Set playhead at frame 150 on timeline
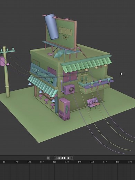This screenshot has width=135, height=180. pyautogui.click(x=92, y=162)
